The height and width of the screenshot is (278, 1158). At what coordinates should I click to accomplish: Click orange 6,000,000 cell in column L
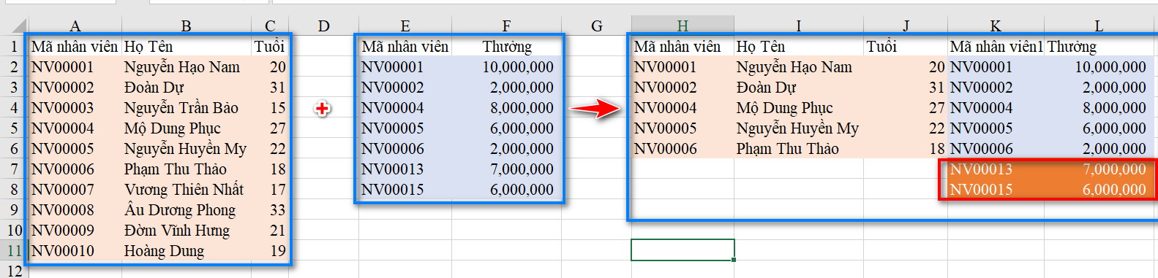click(x=1099, y=190)
